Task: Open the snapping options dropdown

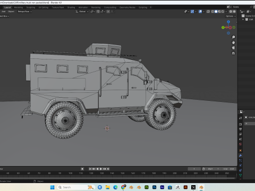Action: 103,12
